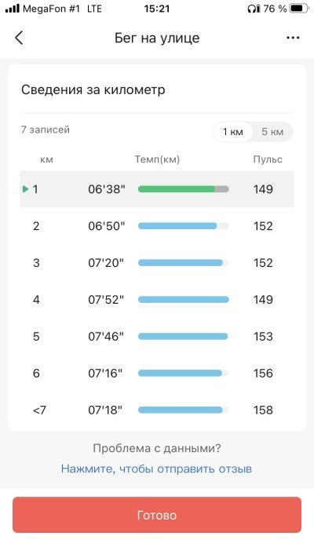Tap the Пульс column header

[x=268, y=159]
